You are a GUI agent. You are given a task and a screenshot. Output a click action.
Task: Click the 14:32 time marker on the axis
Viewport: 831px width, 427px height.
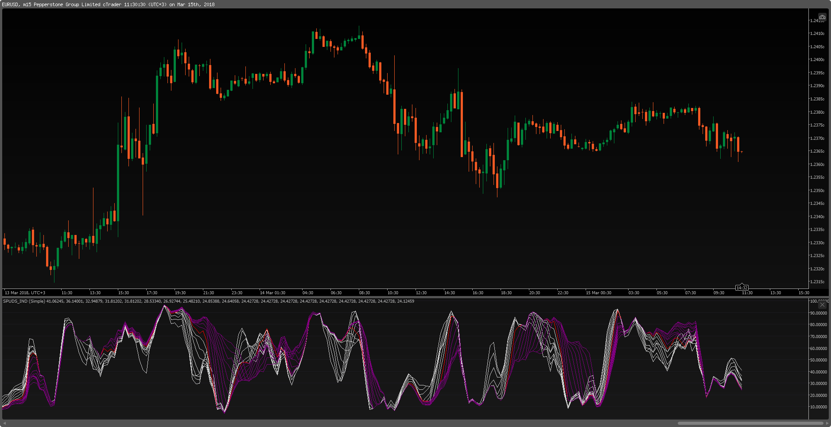coord(742,288)
